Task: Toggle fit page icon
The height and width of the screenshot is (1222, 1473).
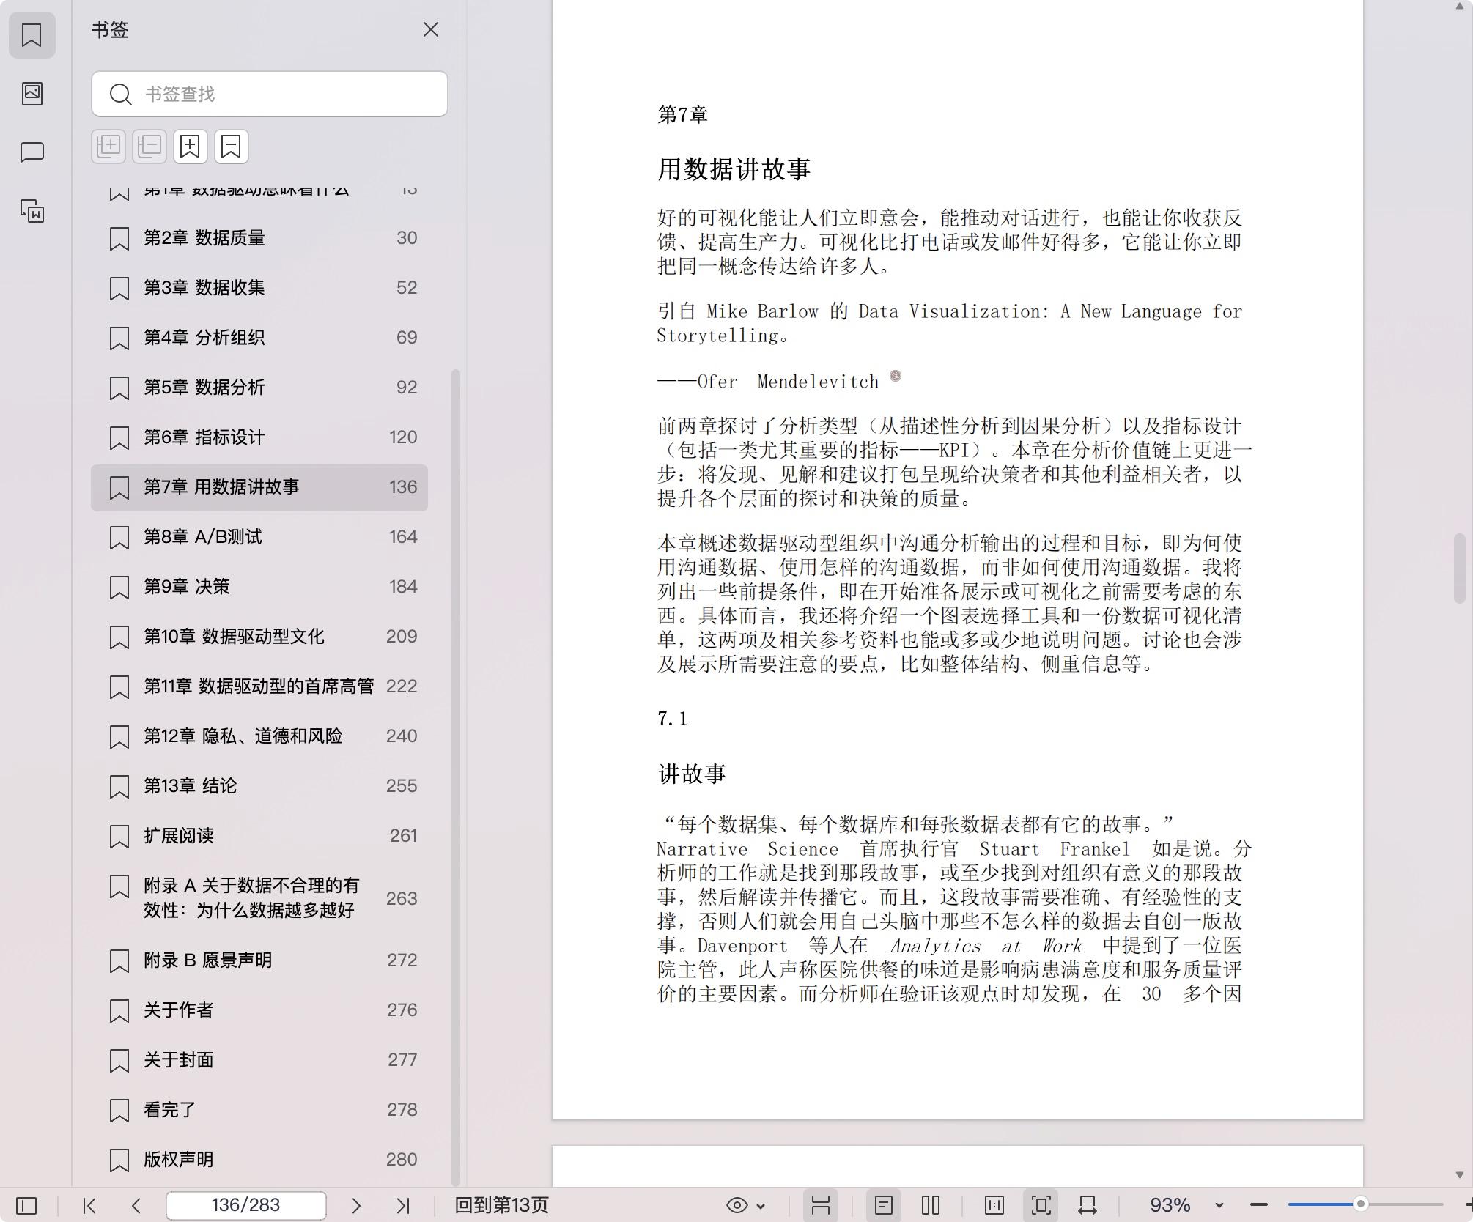Action: pos(1041,1205)
